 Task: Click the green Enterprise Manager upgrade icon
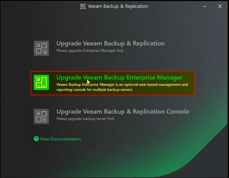click(x=41, y=82)
